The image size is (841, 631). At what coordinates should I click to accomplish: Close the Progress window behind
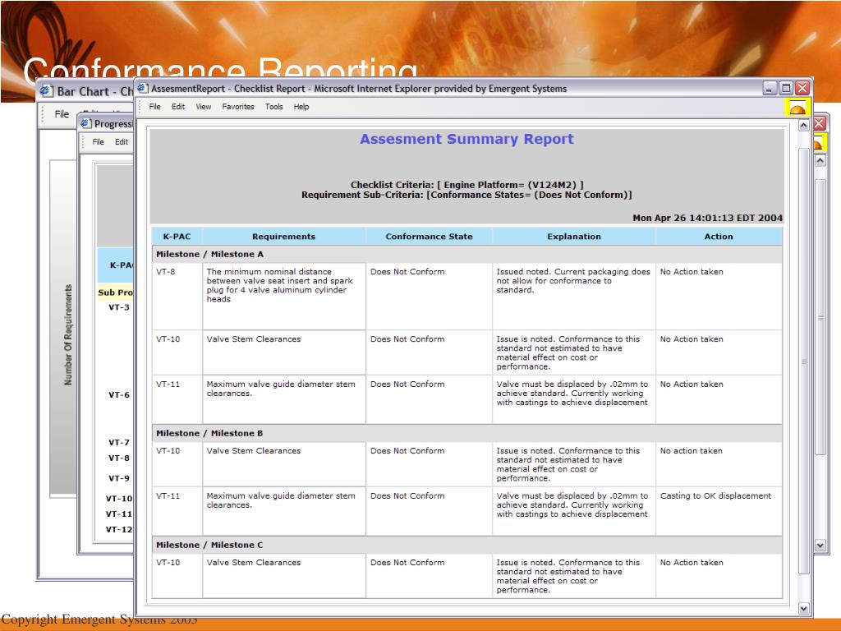pyautogui.click(x=820, y=124)
